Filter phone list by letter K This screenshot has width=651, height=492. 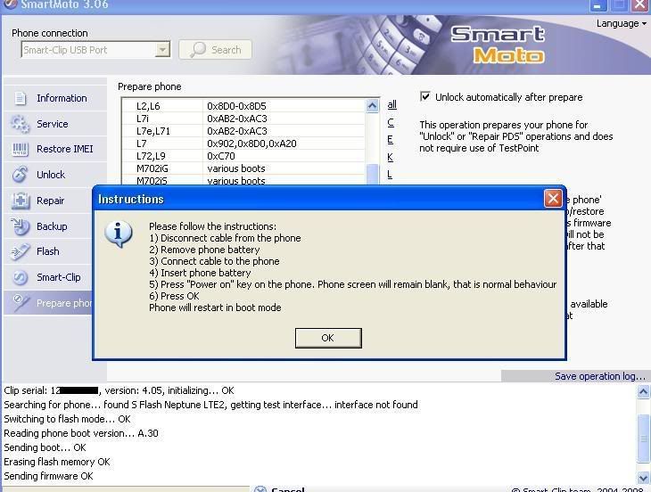(x=390, y=157)
